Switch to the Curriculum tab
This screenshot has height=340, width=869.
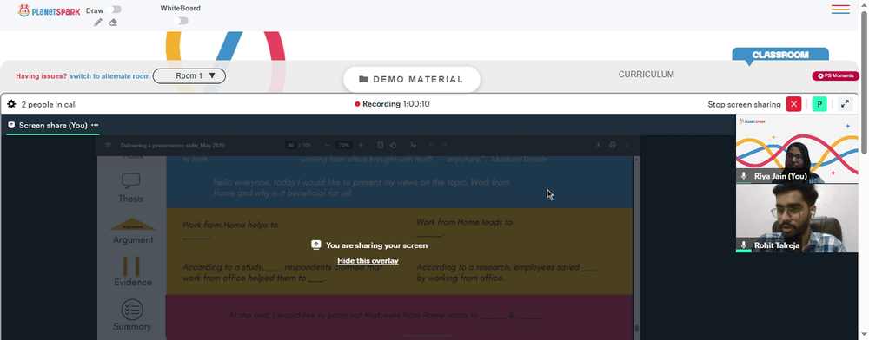click(x=647, y=74)
